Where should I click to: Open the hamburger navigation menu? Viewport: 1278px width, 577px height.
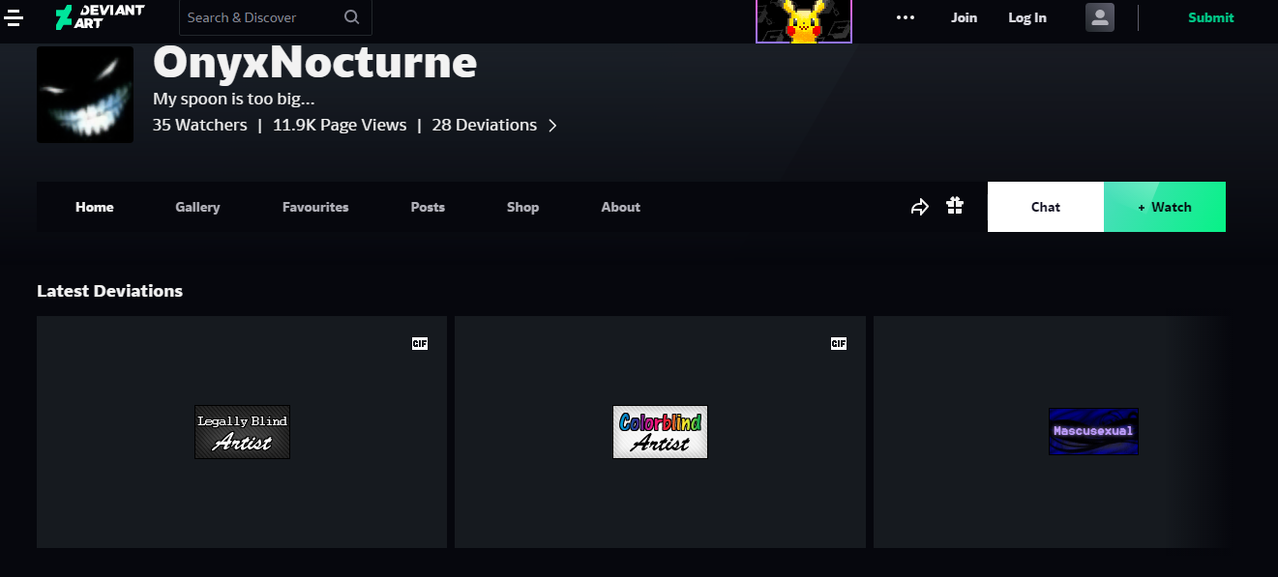[x=14, y=16]
